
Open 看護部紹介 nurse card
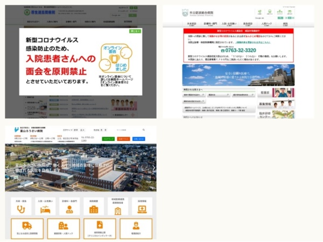(136, 229)
